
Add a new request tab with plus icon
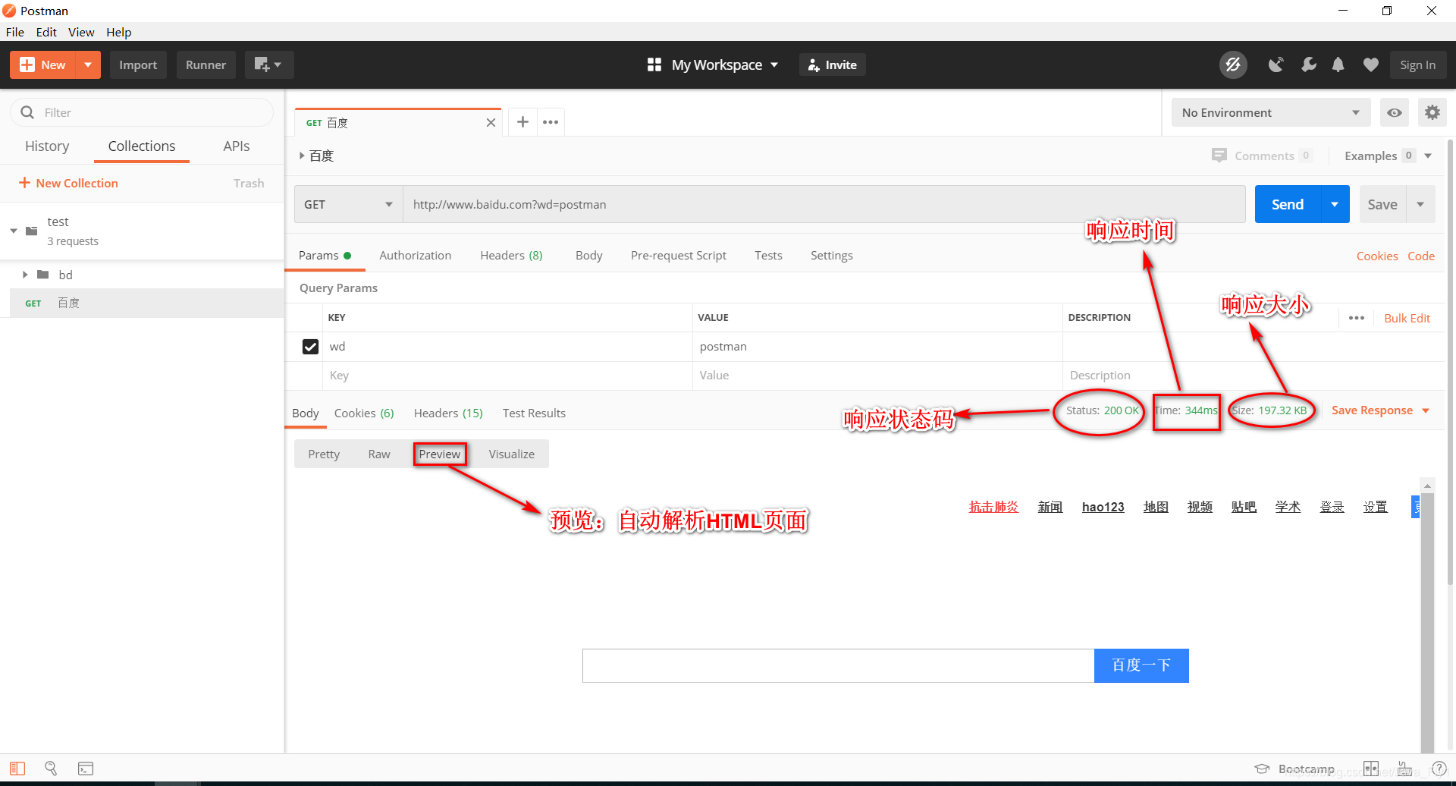pyautogui.click(x=522, y=122)
